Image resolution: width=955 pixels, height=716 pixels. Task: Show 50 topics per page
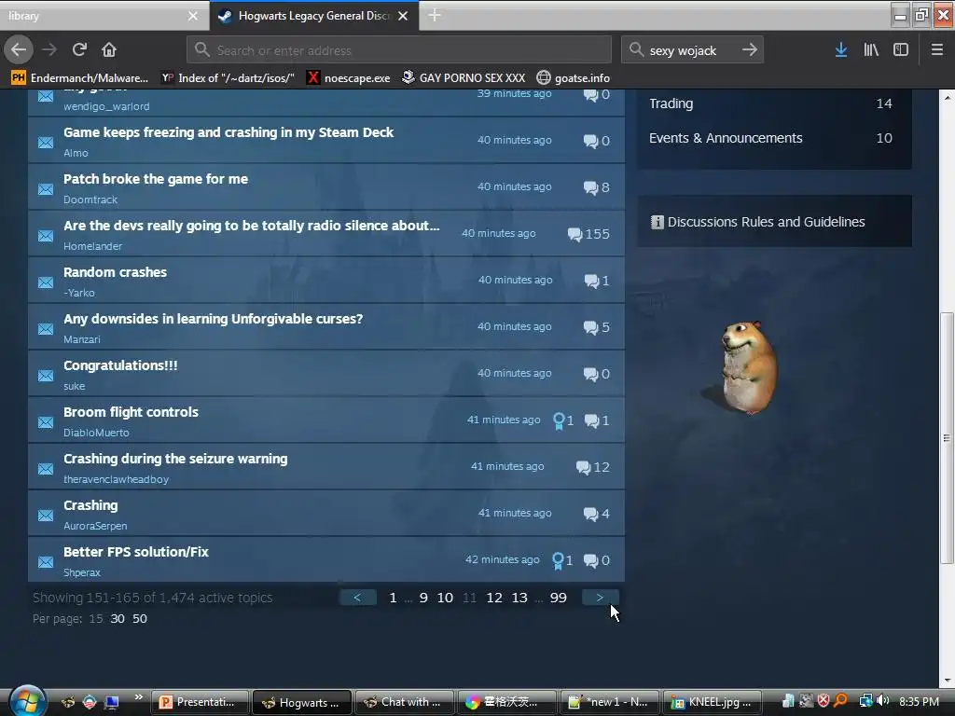[140, 619]
